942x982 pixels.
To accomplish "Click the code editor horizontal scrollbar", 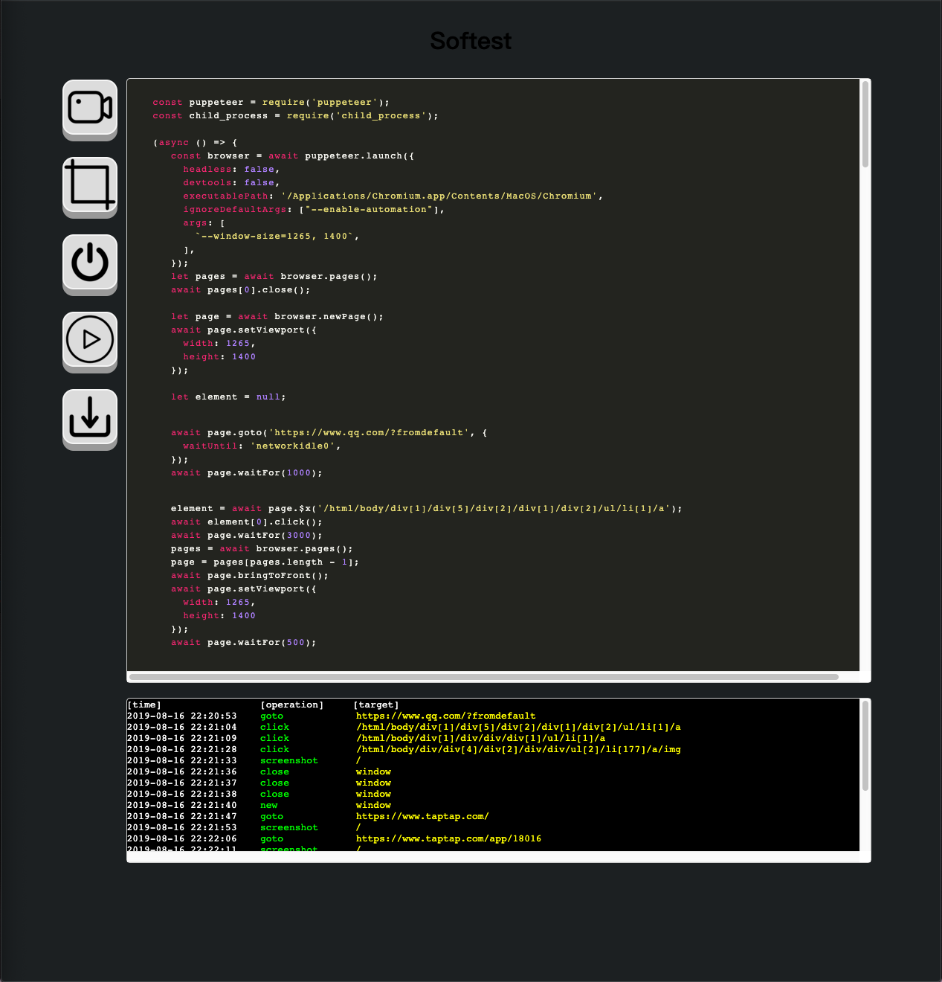I will 484,677.
